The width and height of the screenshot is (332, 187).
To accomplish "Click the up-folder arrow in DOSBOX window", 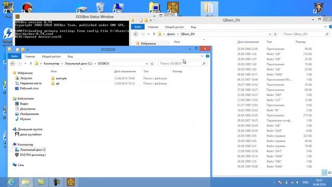I will 31,63.
